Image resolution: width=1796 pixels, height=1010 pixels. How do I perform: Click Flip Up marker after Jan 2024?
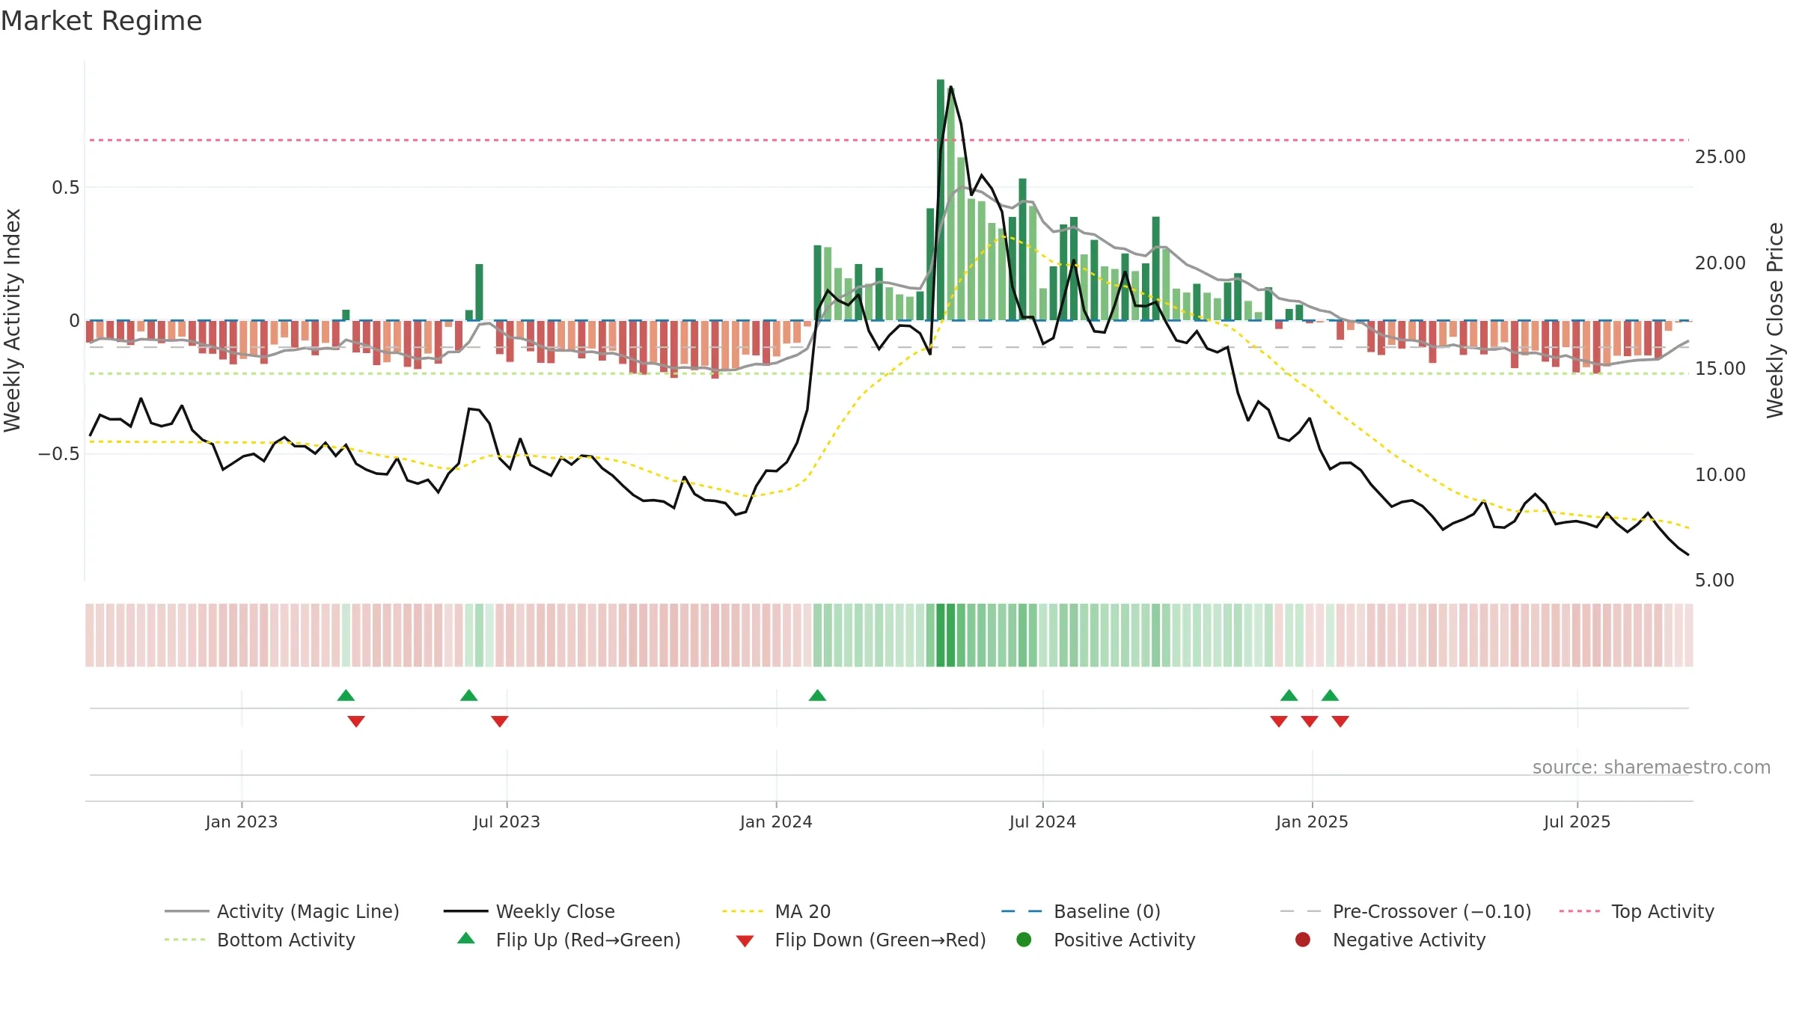(817, 696)
